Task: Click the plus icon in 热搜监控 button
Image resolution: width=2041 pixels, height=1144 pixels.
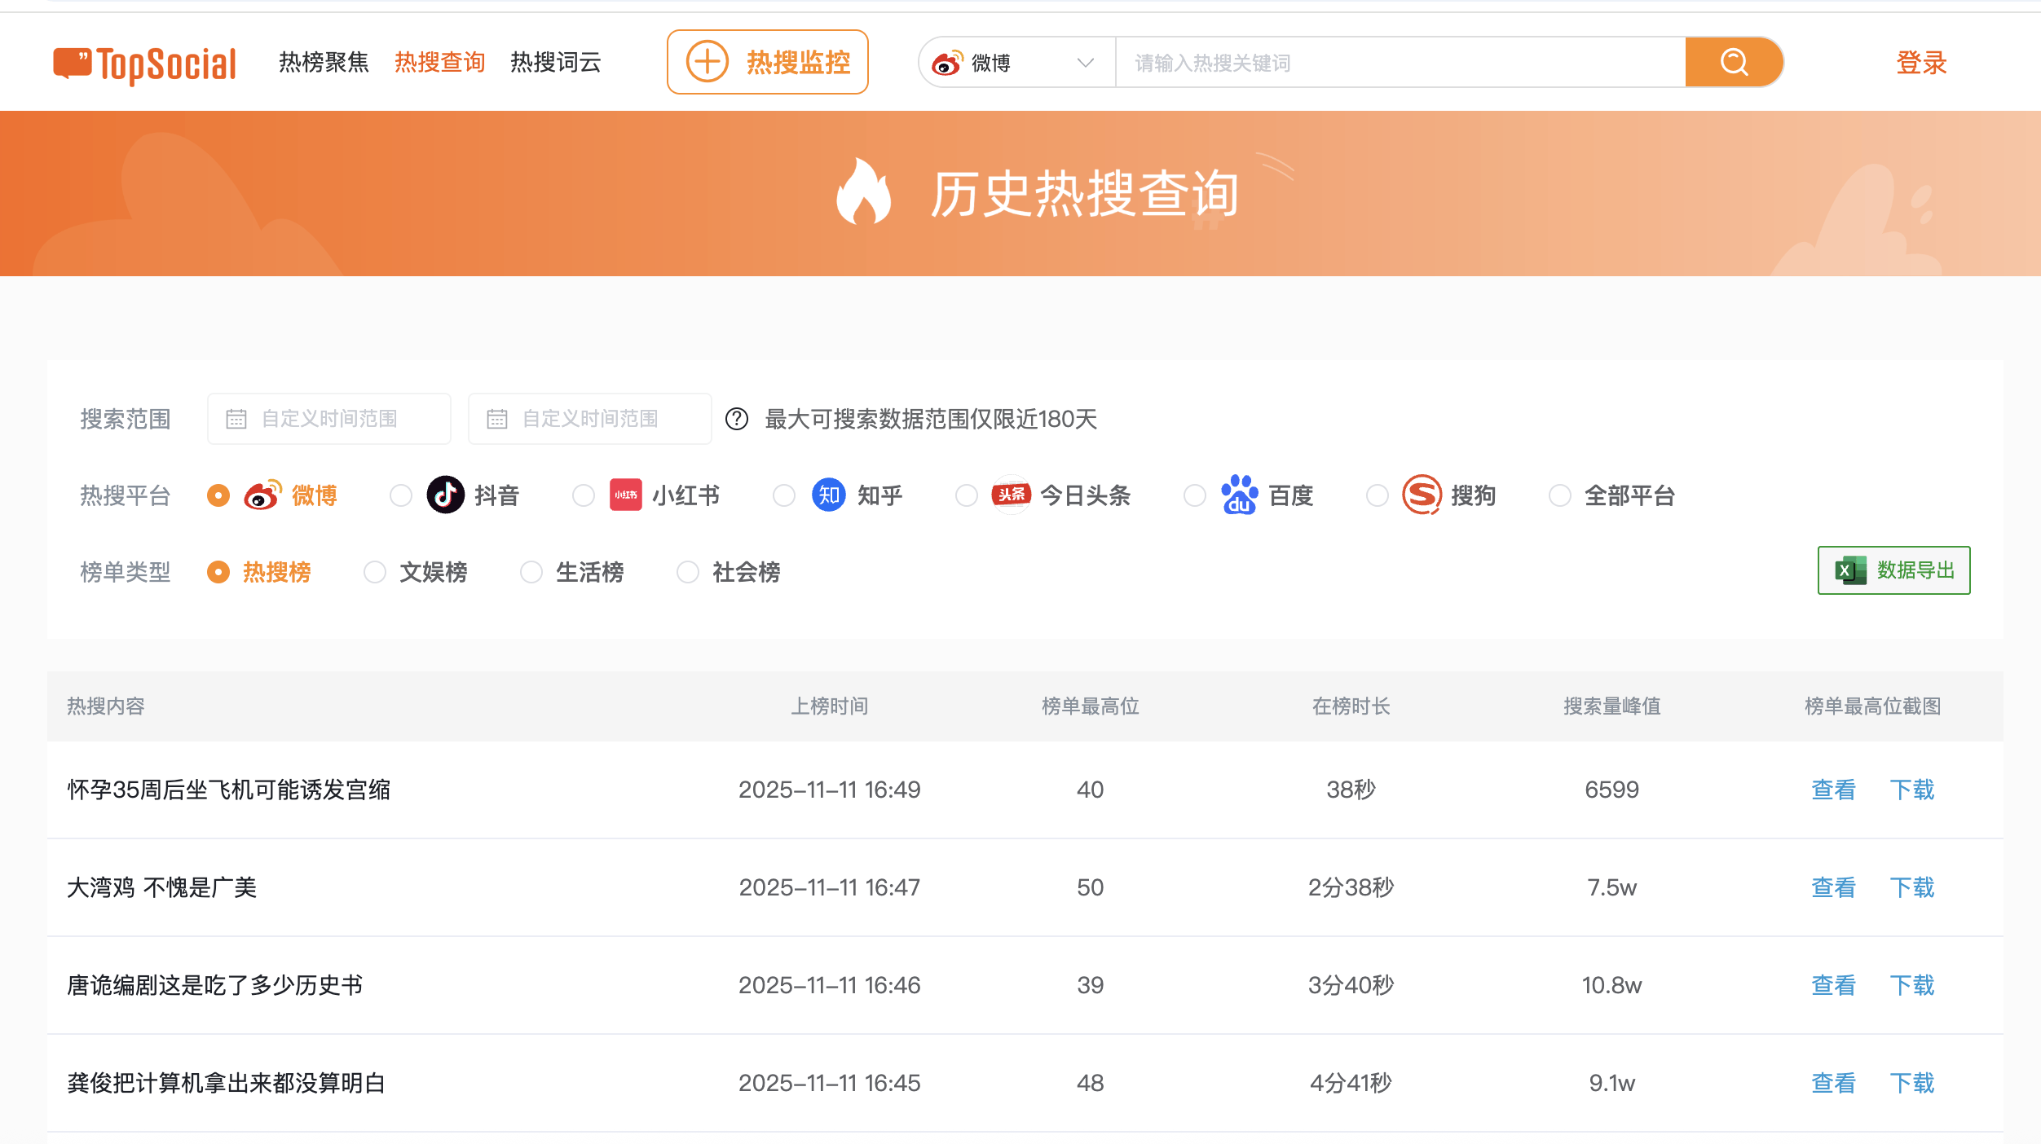Action: click(x=707, y=62)
